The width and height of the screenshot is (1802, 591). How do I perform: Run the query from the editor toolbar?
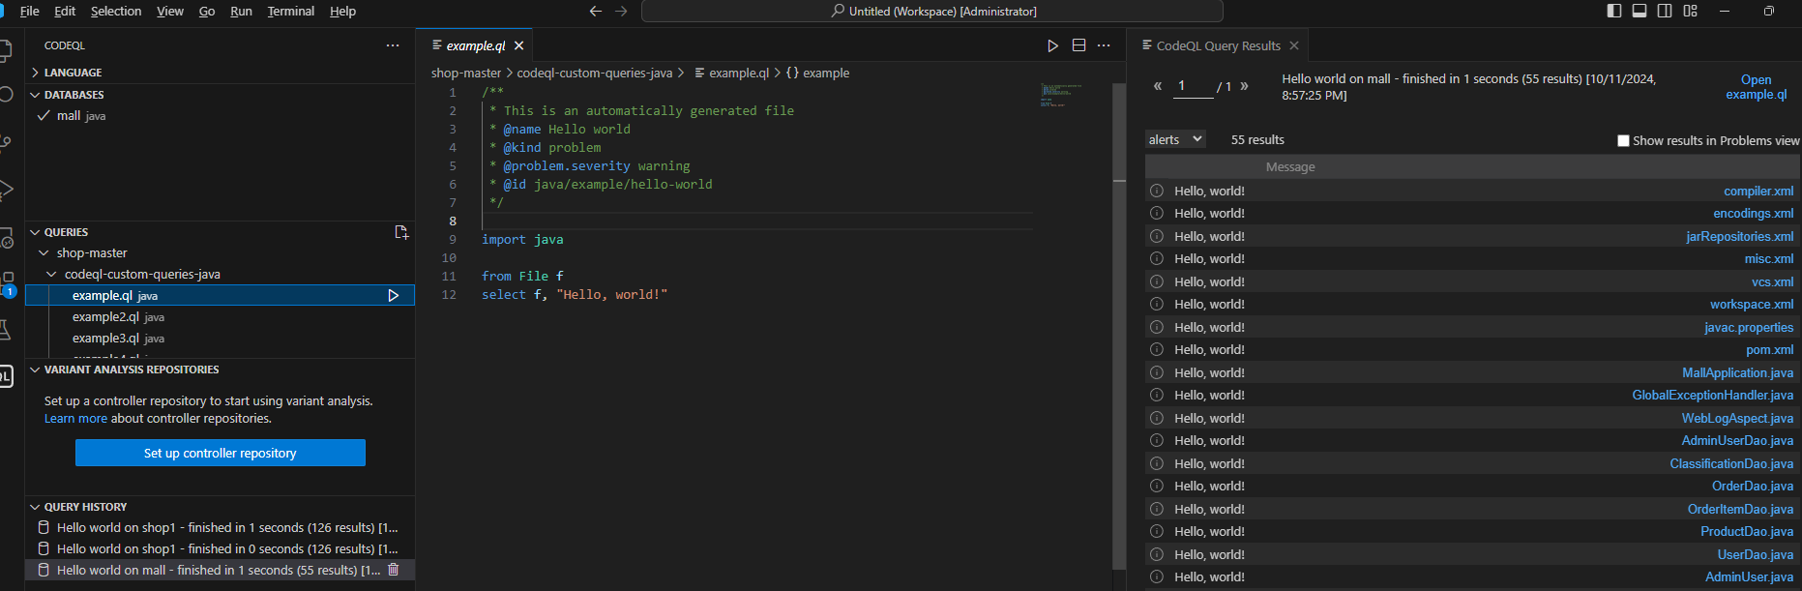click(1053, 45)
